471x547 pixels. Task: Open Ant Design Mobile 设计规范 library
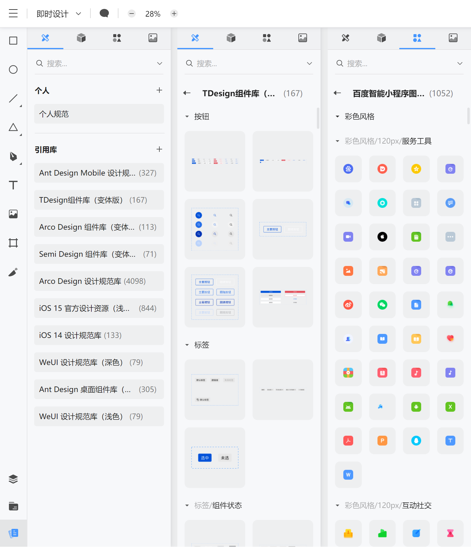coord(99,173)
